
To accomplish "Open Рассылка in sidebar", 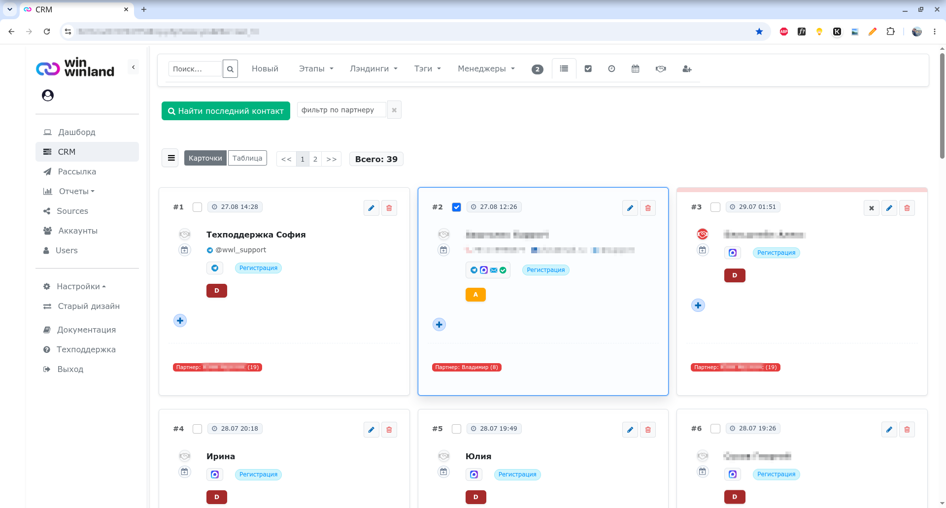I will [x=77, y=171].
